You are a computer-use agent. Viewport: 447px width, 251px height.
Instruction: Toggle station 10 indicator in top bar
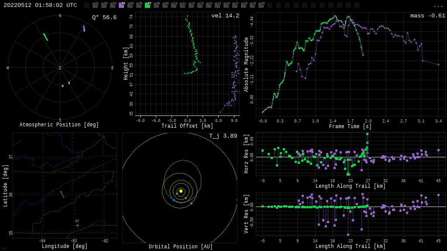(174, 5)
